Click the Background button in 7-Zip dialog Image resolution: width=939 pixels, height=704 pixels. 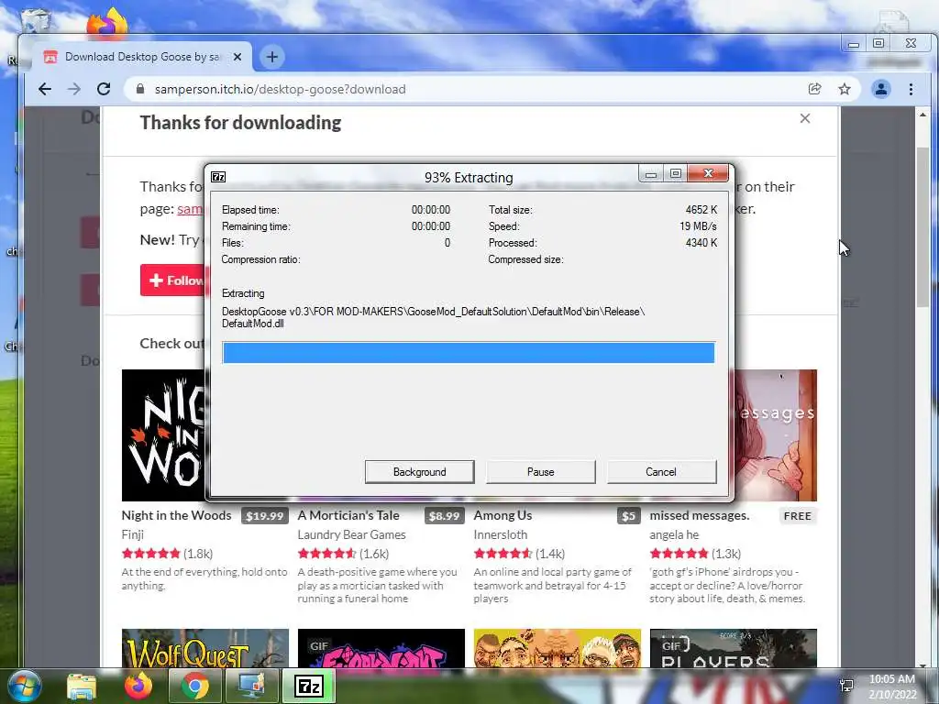tap(419, 472)
